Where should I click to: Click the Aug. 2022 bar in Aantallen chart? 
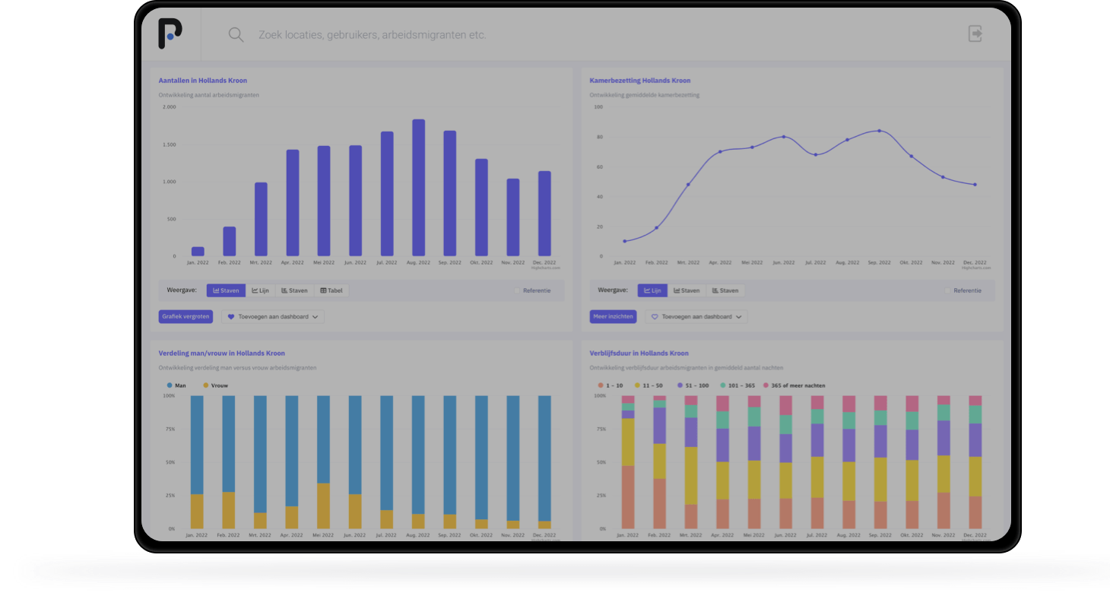tap(418, 188)
